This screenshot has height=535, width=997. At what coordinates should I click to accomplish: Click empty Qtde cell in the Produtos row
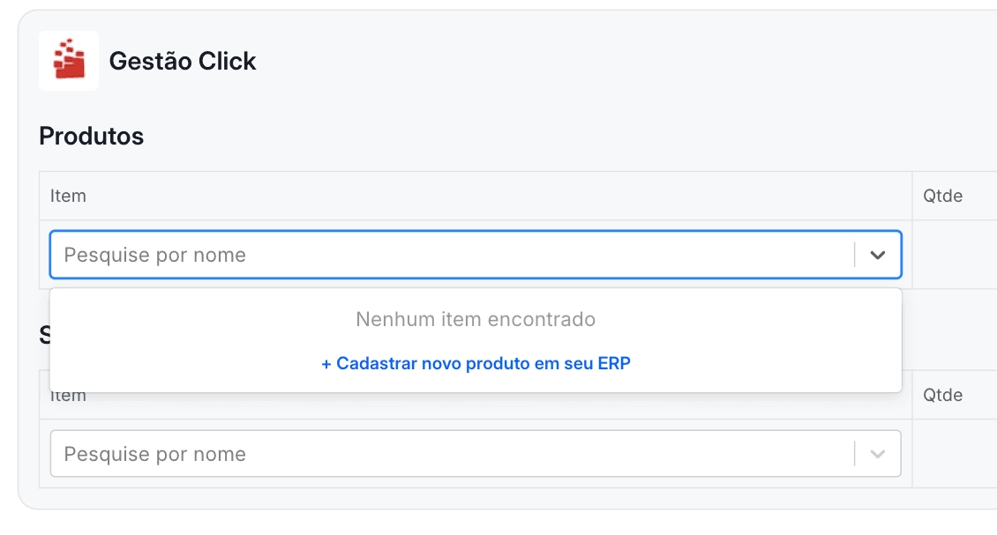point(955,255)
